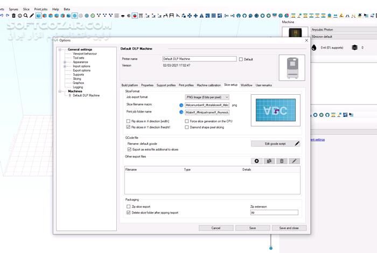Open the 50micron default profile dropdown
377x253 pixels.
(x=344, y=37)
